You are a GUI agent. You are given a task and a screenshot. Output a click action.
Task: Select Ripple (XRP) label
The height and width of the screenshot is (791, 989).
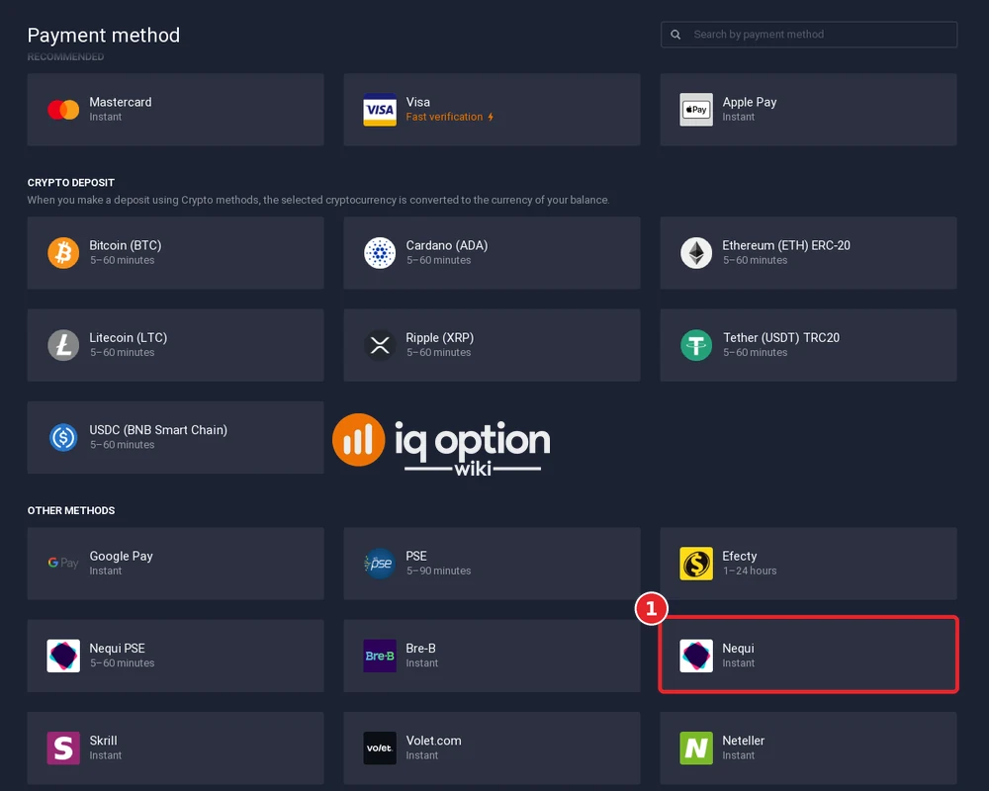[440, 337]
